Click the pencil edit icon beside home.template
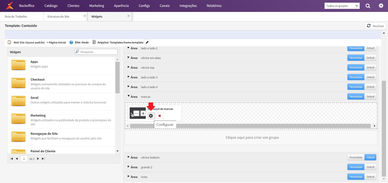The height and width of the screenshot is (183, 388). [147, 42]
